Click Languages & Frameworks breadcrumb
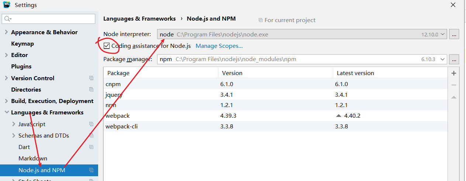Image resolution: width=466 pixels, height=181 pixels. tap(139, 18)
